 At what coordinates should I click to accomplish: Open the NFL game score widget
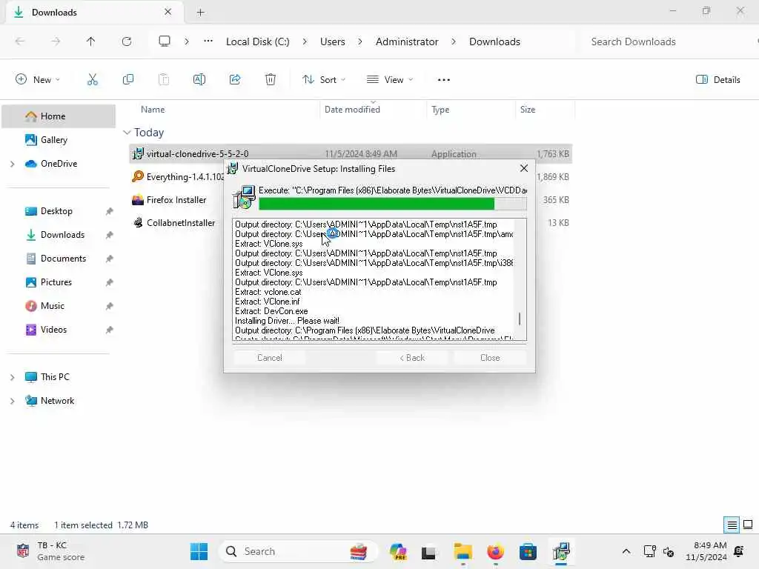[x=50, y=551]
